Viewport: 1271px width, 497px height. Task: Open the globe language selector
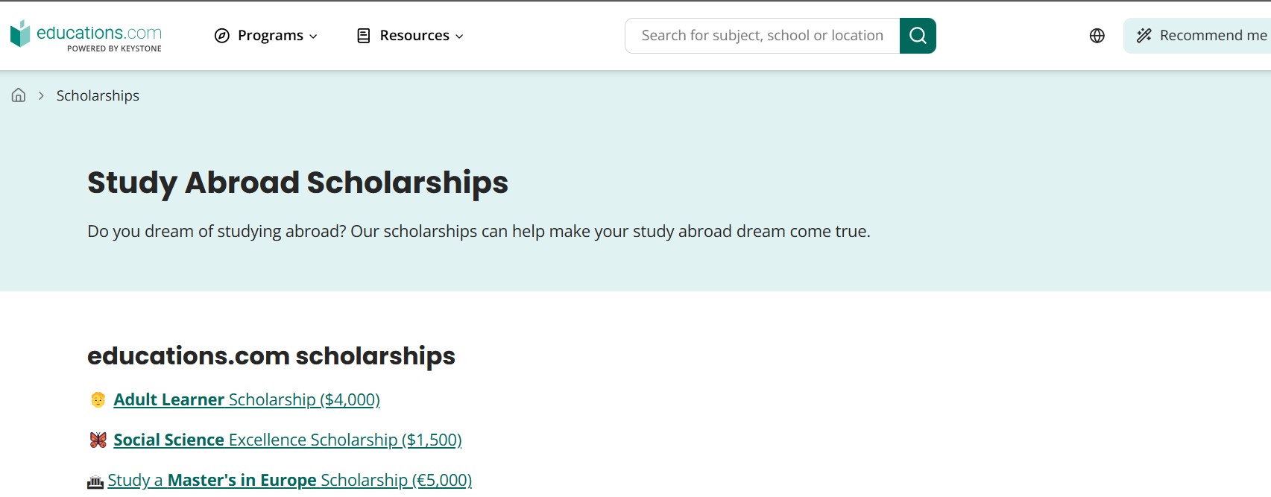click(1097, 35)
